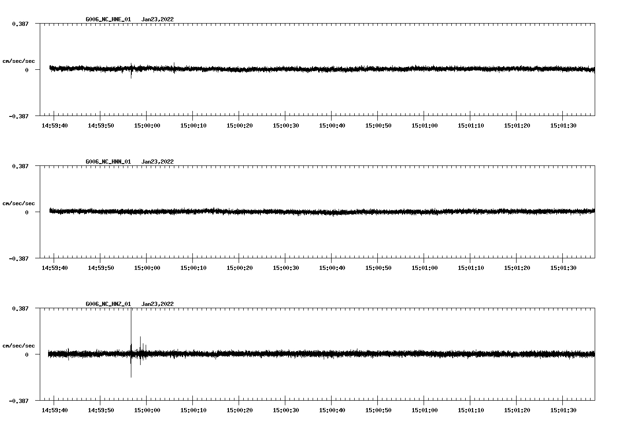Screen dimensions: 628x427
Task: Click the cm/sec/sec unit label on HNN plot
Action: 18,203
